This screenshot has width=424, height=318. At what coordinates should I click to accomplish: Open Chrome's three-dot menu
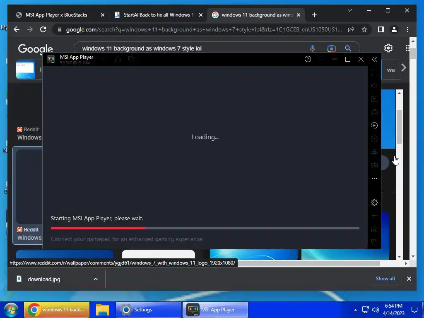click(407, 29)
